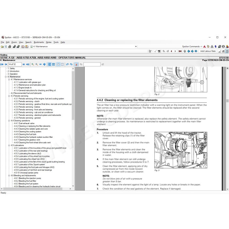Image resolution: width=229 pixels, height=229 pixels.
Task: Select 4.6.1 Bleeding the injection pump
Action: 27,178
